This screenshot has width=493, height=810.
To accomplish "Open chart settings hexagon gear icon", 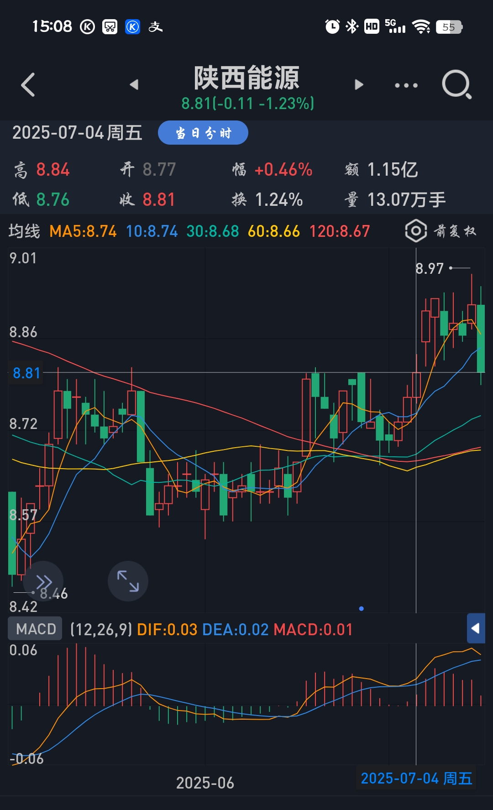I will point(416,231).
